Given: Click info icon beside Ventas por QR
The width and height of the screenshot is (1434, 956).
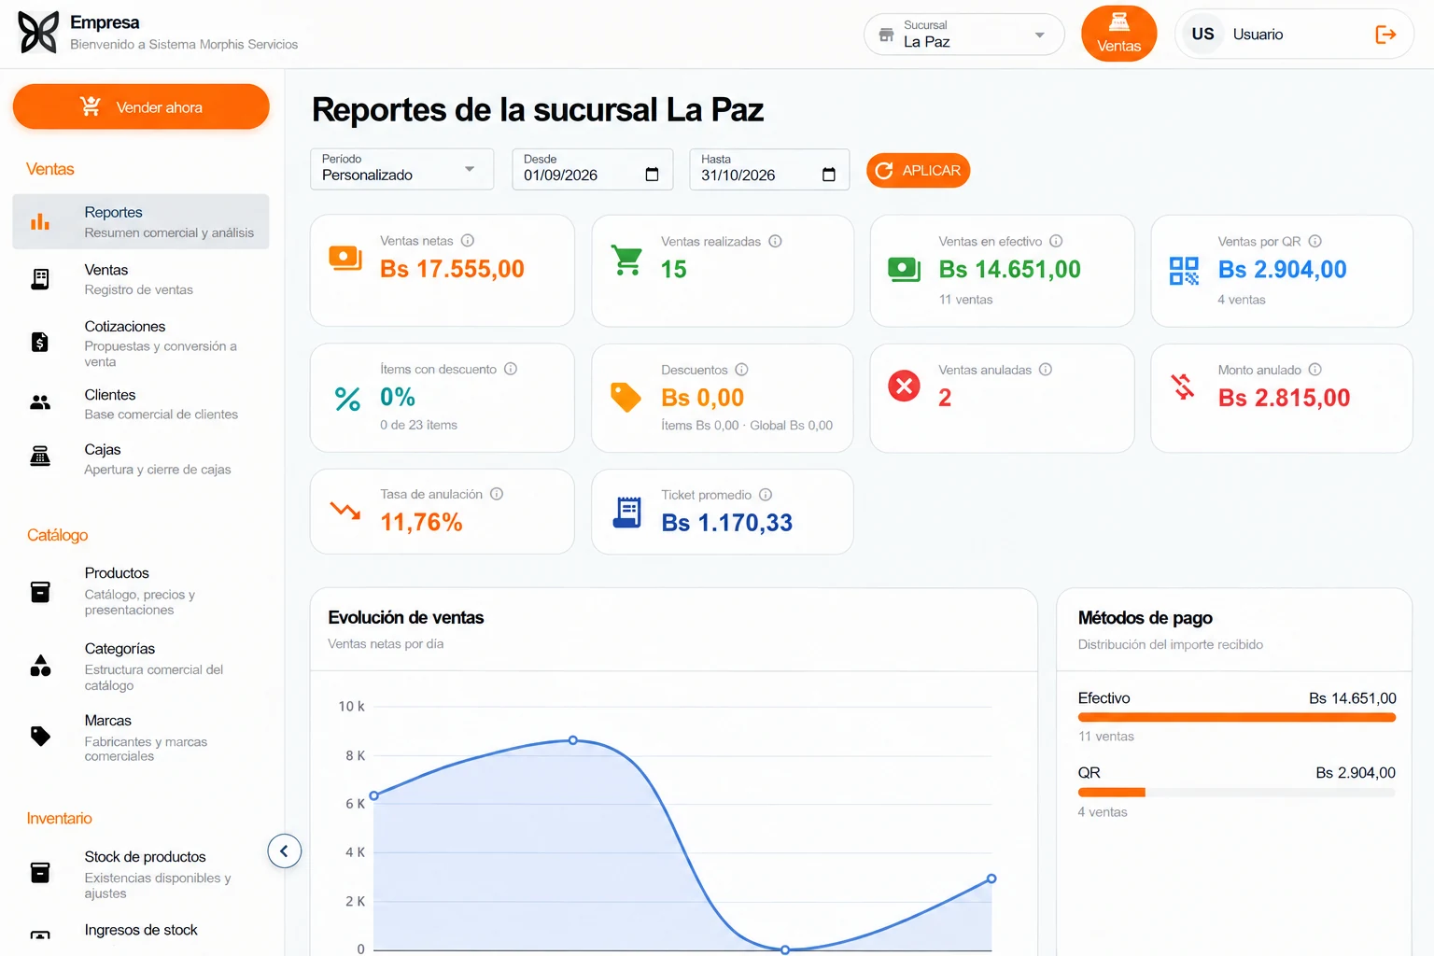Looking at the screenshot, I should pyautogui.click(x=1314, y=241).
